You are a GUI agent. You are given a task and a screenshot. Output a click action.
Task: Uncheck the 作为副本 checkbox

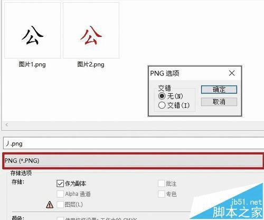[x=60, y=184]
